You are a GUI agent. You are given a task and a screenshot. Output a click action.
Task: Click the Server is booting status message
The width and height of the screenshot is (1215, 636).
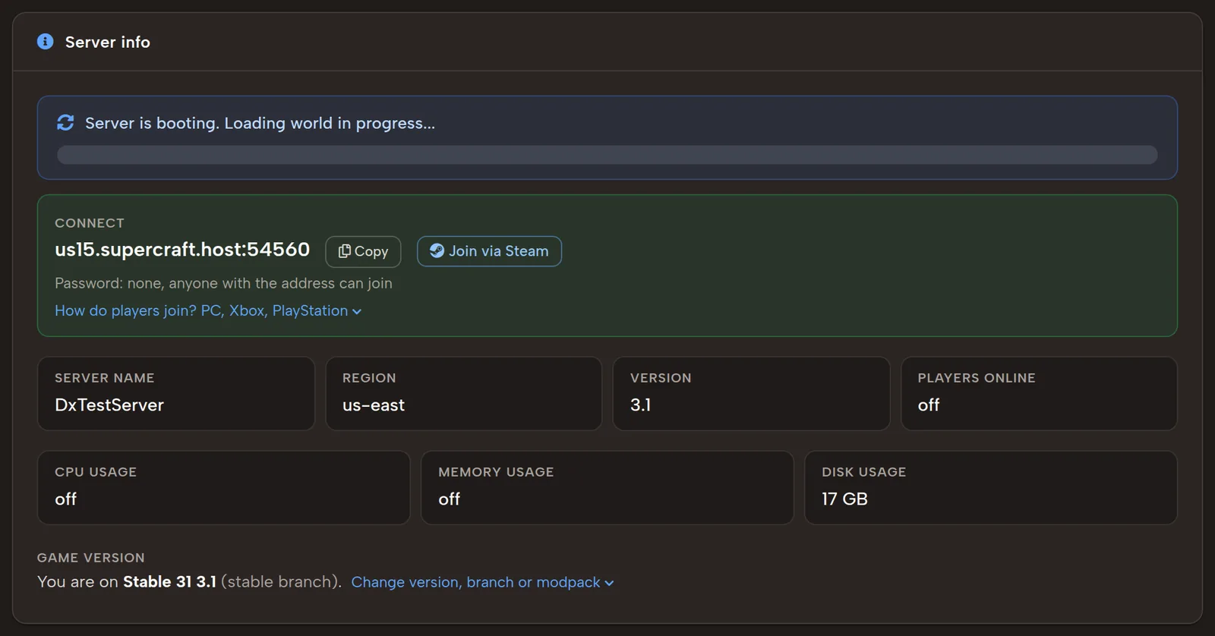point(260,123)
